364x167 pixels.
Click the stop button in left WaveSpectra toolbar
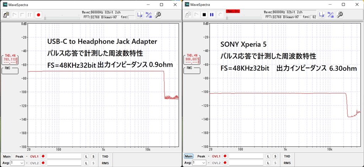pyautogui.click(x=22, y=15)
